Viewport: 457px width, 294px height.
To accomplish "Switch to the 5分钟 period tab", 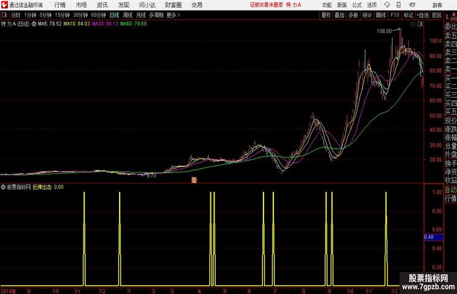I will tap(45, 15).
